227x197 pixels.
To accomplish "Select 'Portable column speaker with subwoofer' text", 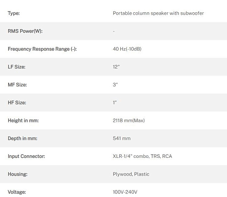I will [x=158, y=13].
